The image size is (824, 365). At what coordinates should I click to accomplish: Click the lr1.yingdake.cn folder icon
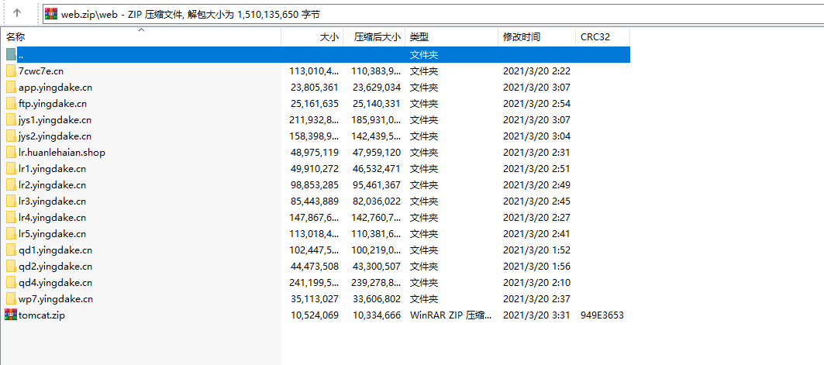coord(11,169)
